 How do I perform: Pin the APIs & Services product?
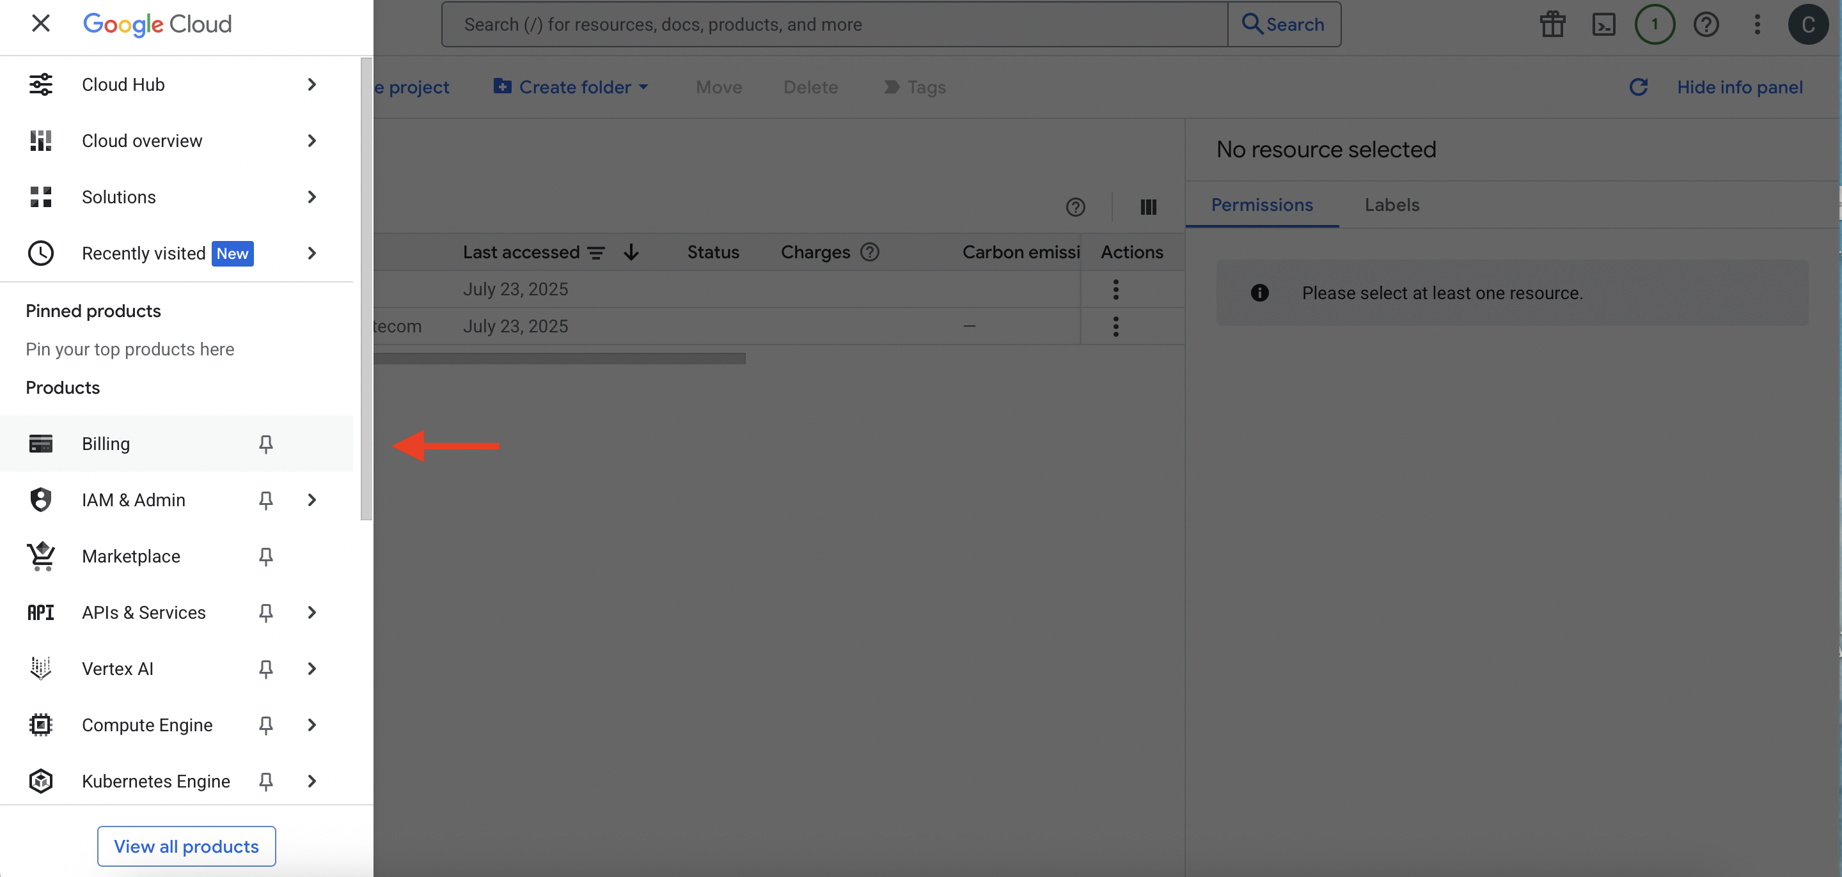click(266, 613)
